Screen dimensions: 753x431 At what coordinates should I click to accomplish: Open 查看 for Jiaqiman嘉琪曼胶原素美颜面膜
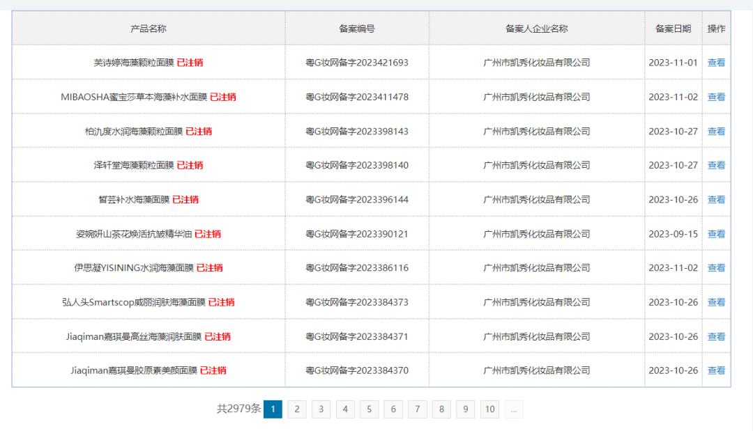click(x=716, y=370)
